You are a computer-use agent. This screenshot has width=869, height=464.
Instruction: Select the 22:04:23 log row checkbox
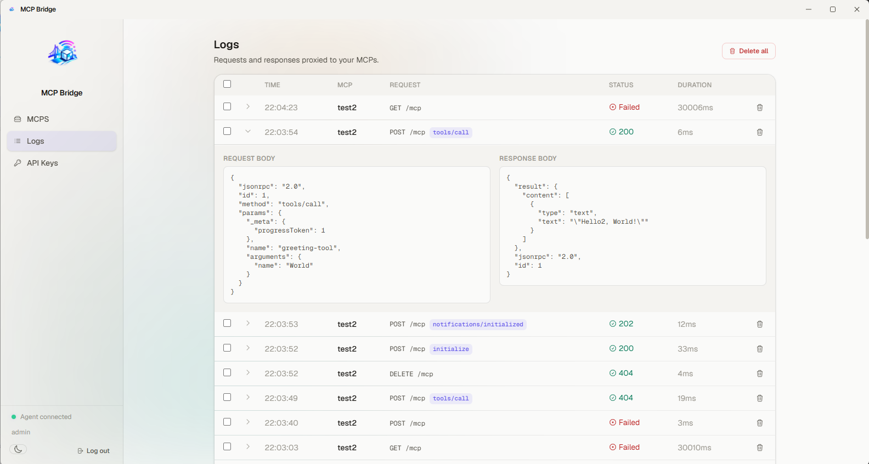pos(227,106)
